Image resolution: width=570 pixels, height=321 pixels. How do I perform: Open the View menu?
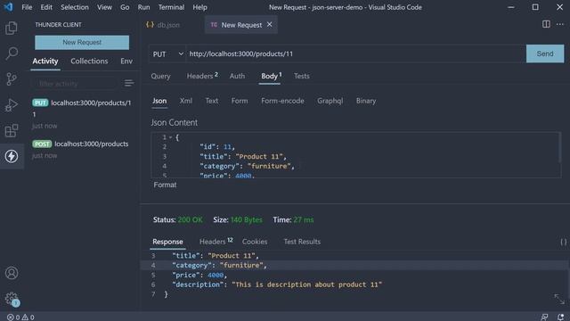[104, 7]
